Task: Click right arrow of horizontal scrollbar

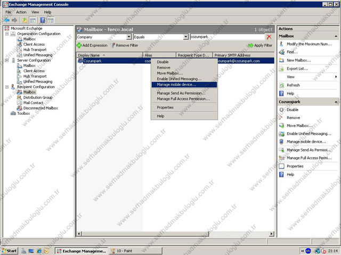Action: (x=272, y=234)
